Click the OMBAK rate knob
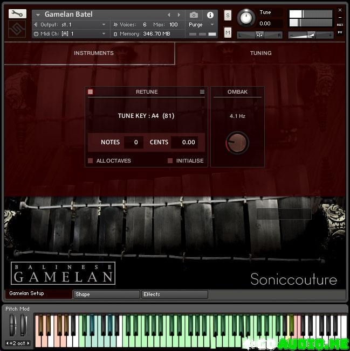This screenshot has width=350, height=351. tap(237, 142)
